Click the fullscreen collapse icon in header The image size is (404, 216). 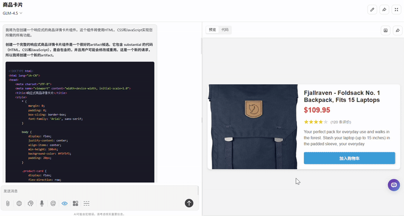click(396, 10)
